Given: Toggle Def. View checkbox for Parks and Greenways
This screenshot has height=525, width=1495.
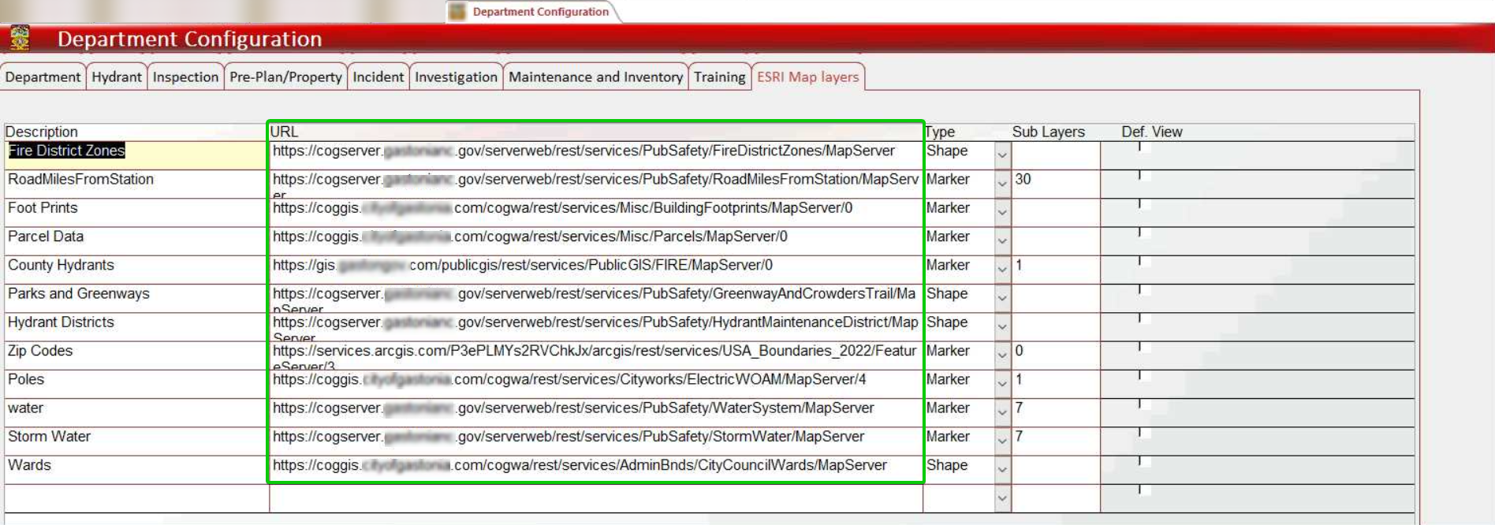Looking at the screenshot, I should pyautogui.click(x=1144, y=290).
